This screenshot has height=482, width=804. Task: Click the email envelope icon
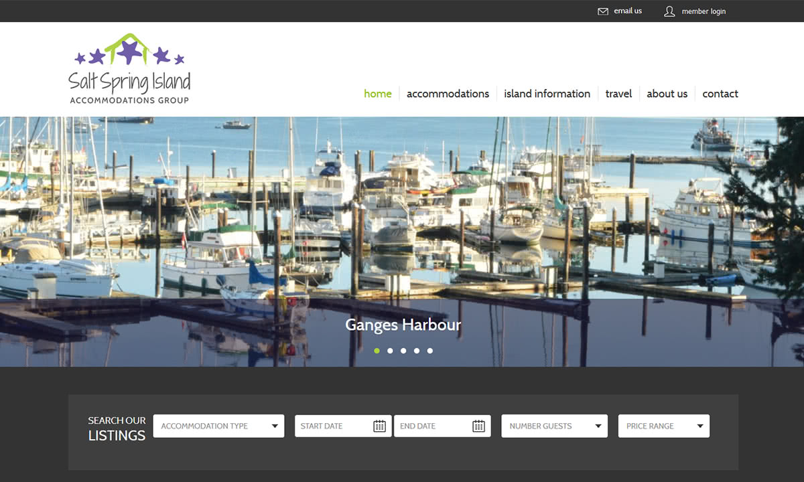(603, 11)
